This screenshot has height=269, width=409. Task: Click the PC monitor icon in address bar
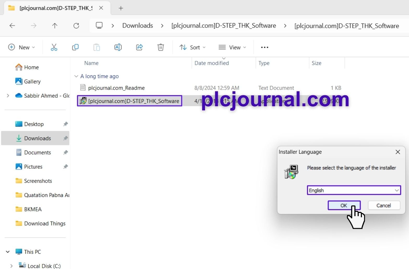[x=99, y=26]
